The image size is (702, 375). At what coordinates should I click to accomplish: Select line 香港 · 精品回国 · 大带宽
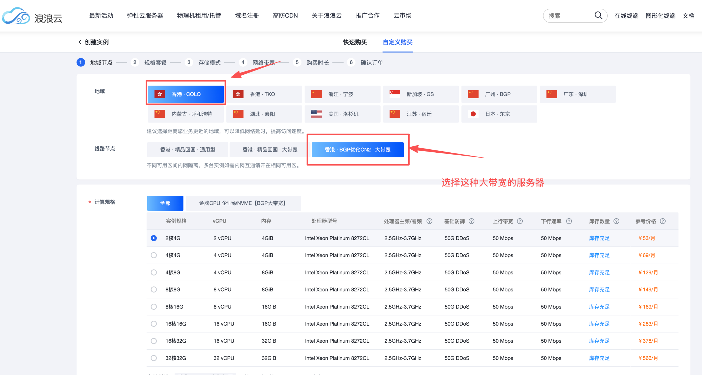point(270,150)
